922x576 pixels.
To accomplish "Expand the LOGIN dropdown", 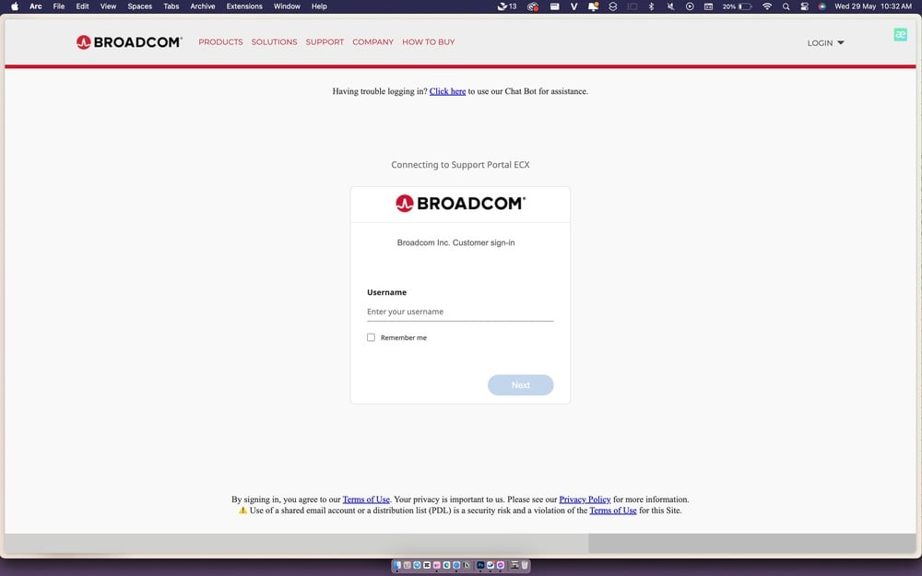I will (825, 43).
